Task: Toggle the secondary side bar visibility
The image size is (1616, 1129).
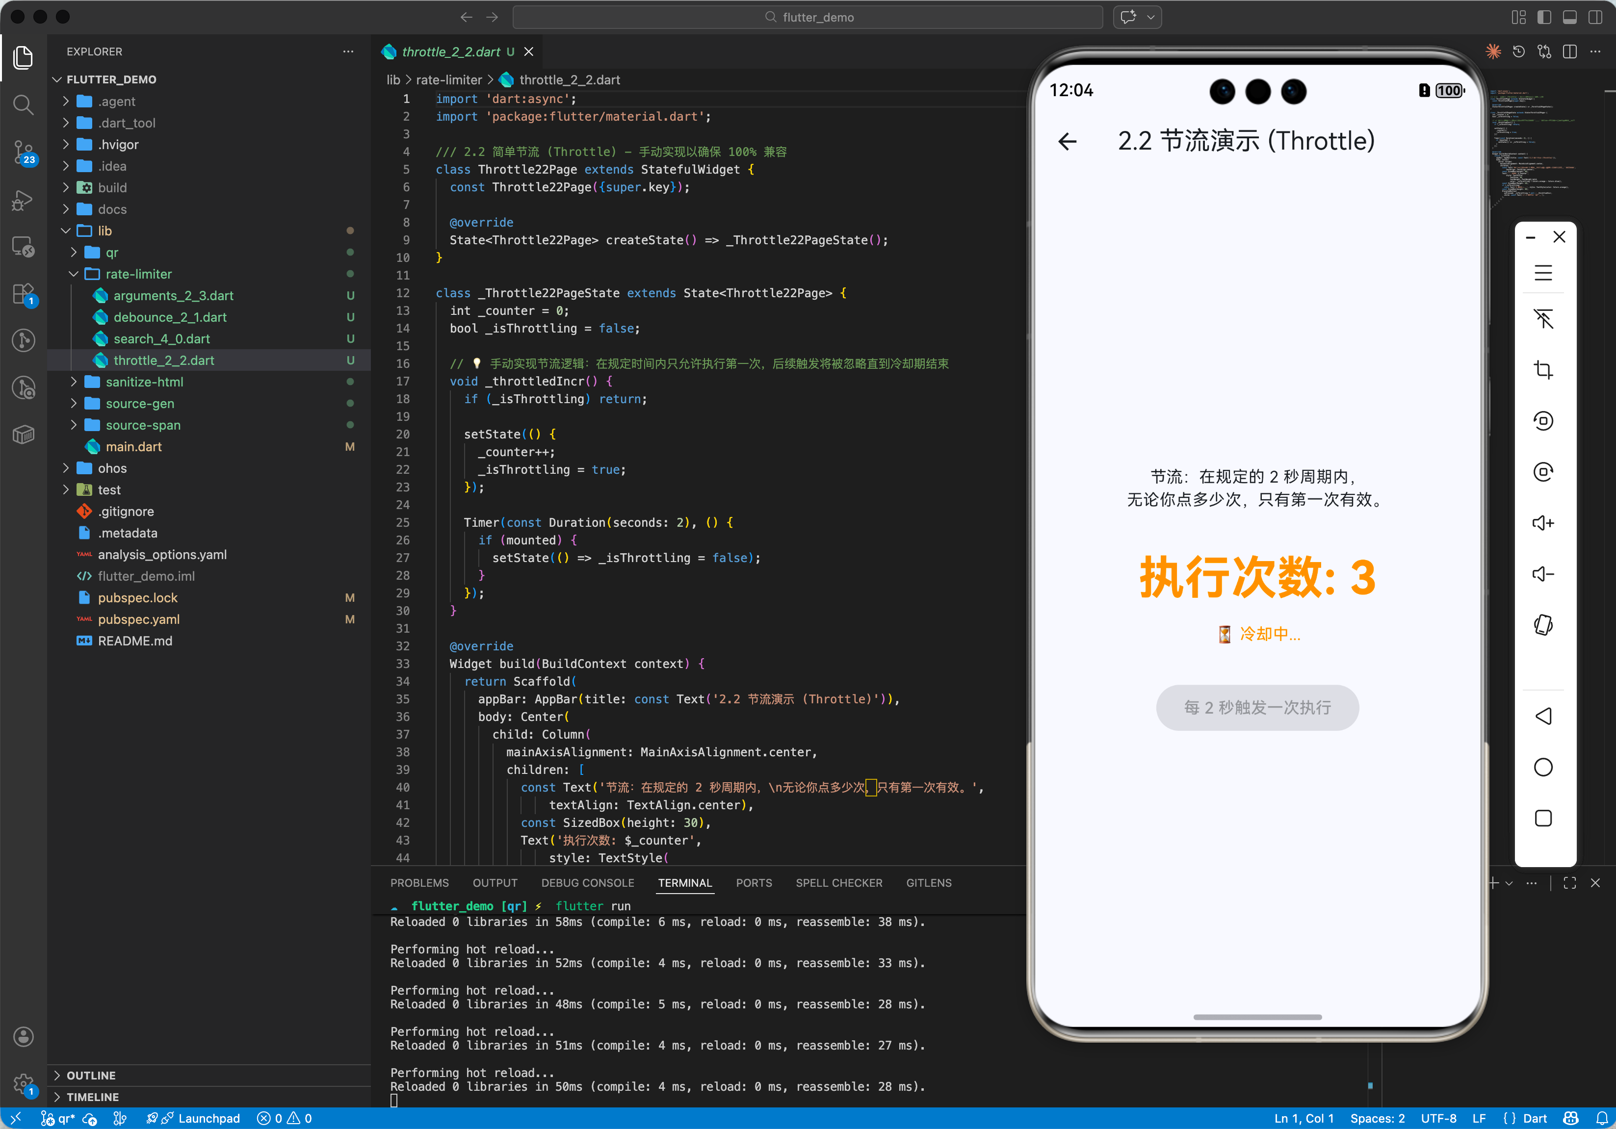Action: [1595, 17]
